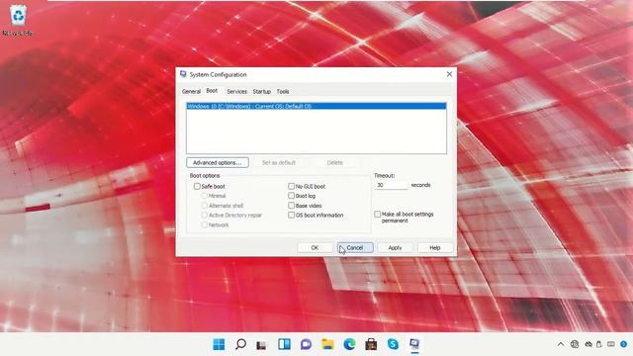
Task: Click the Apply button
Action: click(x=395, y=248)
